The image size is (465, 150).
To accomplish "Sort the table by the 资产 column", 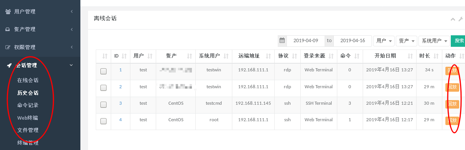I will coord(189,56).
